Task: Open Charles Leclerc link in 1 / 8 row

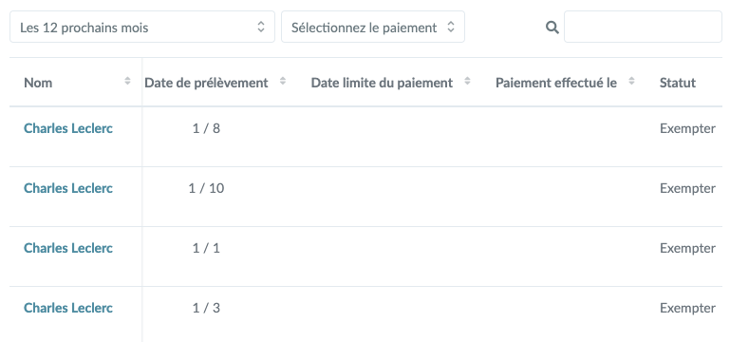Action: click(68, 128)
